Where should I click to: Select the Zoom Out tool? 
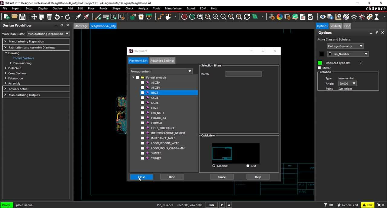pyautogui.click(x=223, y=17)
